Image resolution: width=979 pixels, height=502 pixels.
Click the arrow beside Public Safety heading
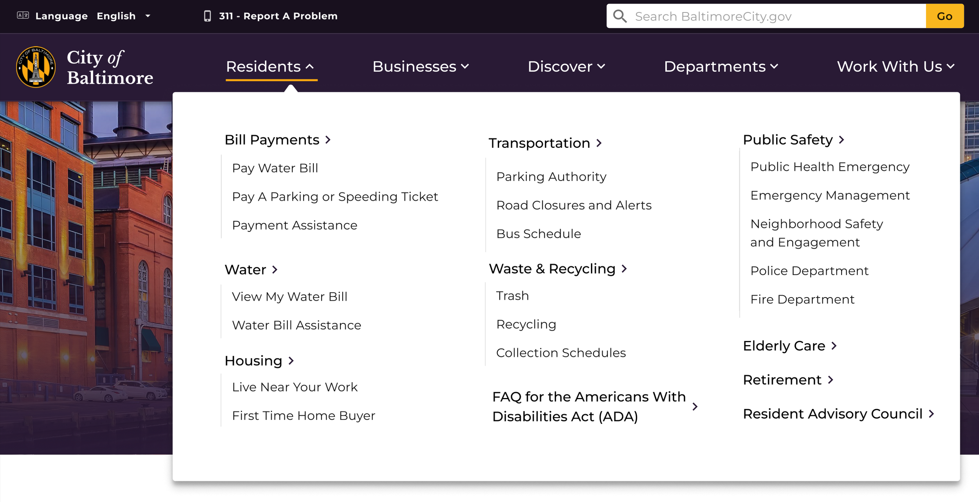coord(841,140)
